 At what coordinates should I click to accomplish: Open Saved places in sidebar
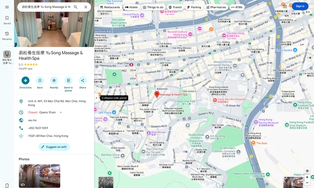tap(7, 20)
